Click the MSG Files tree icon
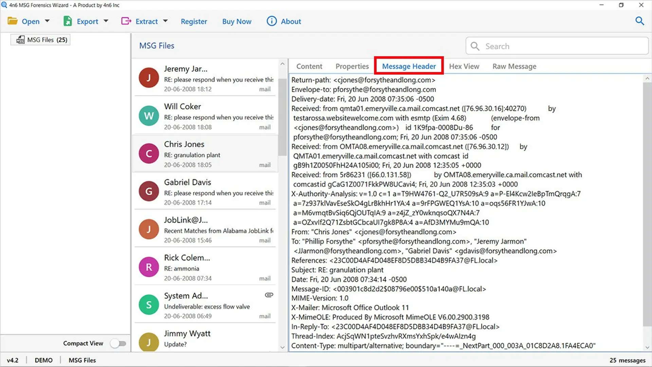The height and width of the screenshot is (367, 652). pyautogui.click(x=20, y=40)
